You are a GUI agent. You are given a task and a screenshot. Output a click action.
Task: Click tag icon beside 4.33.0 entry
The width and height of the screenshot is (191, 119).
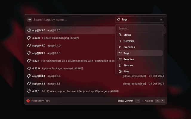pyautogui.click(x=29, y=38)
